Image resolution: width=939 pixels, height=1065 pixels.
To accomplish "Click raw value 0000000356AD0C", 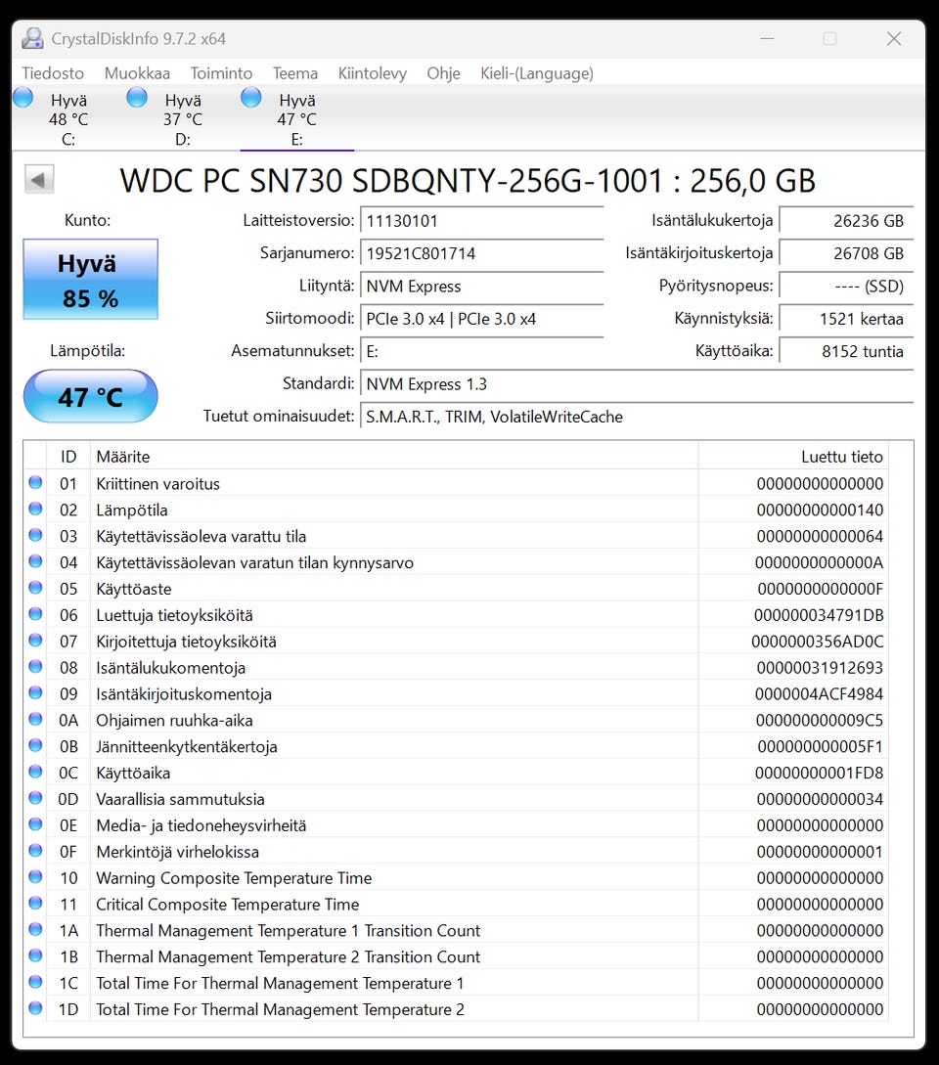I will click(818, 642).
